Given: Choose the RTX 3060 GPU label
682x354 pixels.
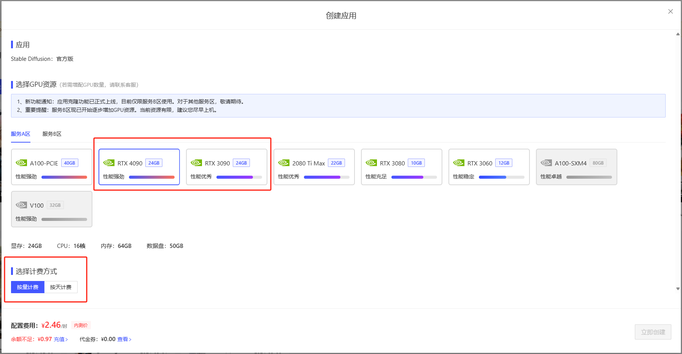Looking at the screenshot, I should tap(480, 163).
